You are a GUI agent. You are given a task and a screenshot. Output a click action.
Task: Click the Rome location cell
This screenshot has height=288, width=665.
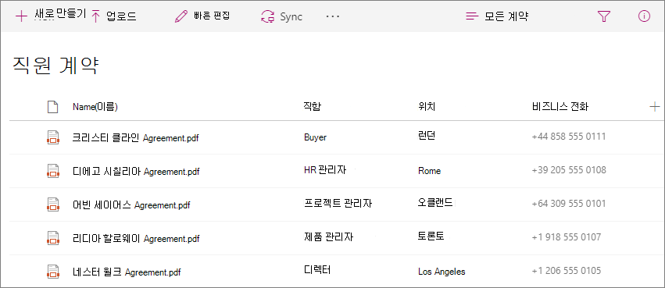[429, 171]
